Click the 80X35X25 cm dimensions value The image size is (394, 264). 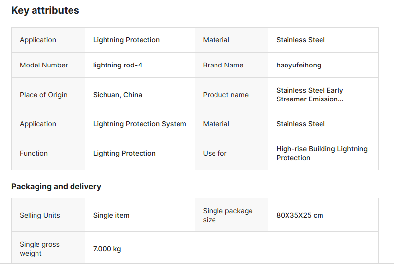click(300, 215)
